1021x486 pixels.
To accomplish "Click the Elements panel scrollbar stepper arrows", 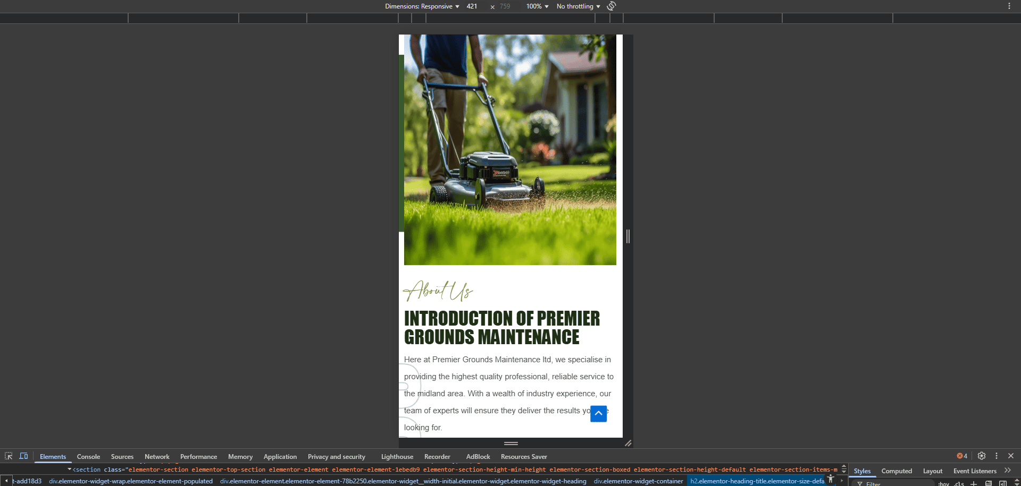I will click(844, 470).
